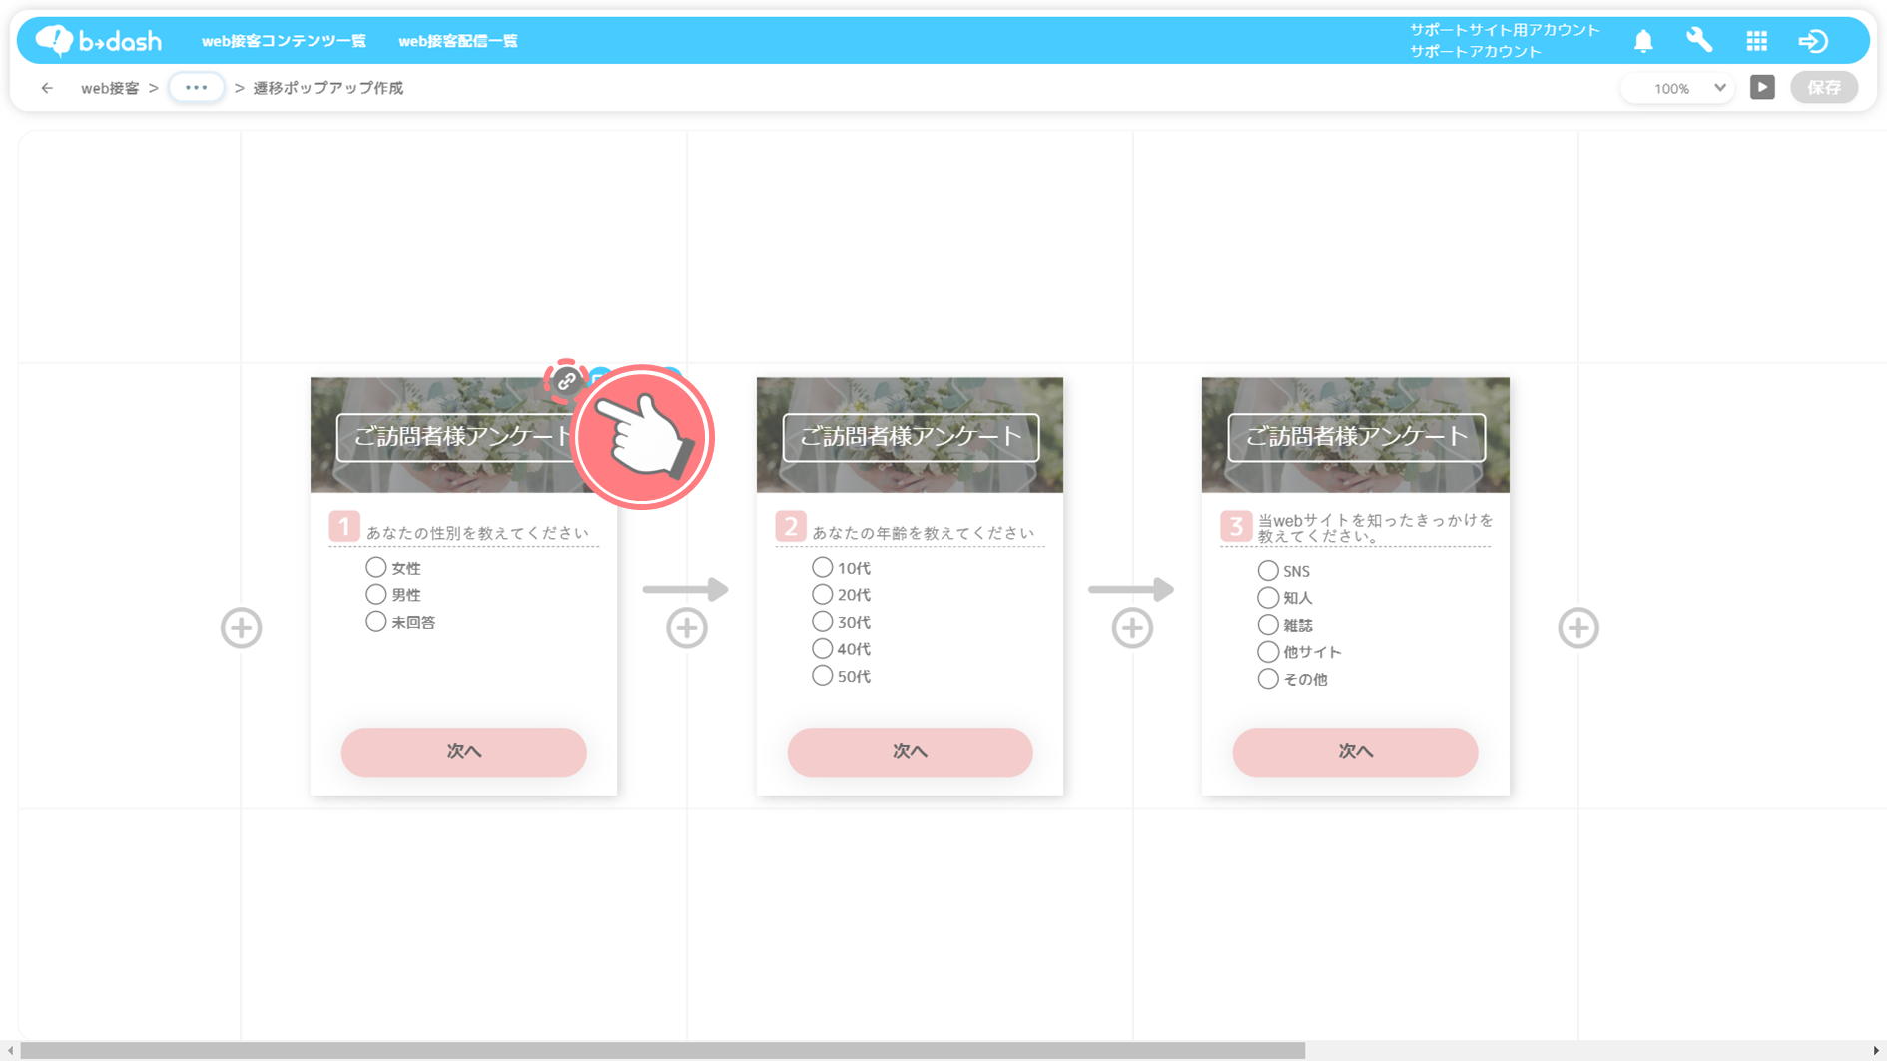The height and width of the screenshot is (1061, 1887).
Task: Click the transition arrow between cards 1 and 2
Action: (x=686, y=589)
